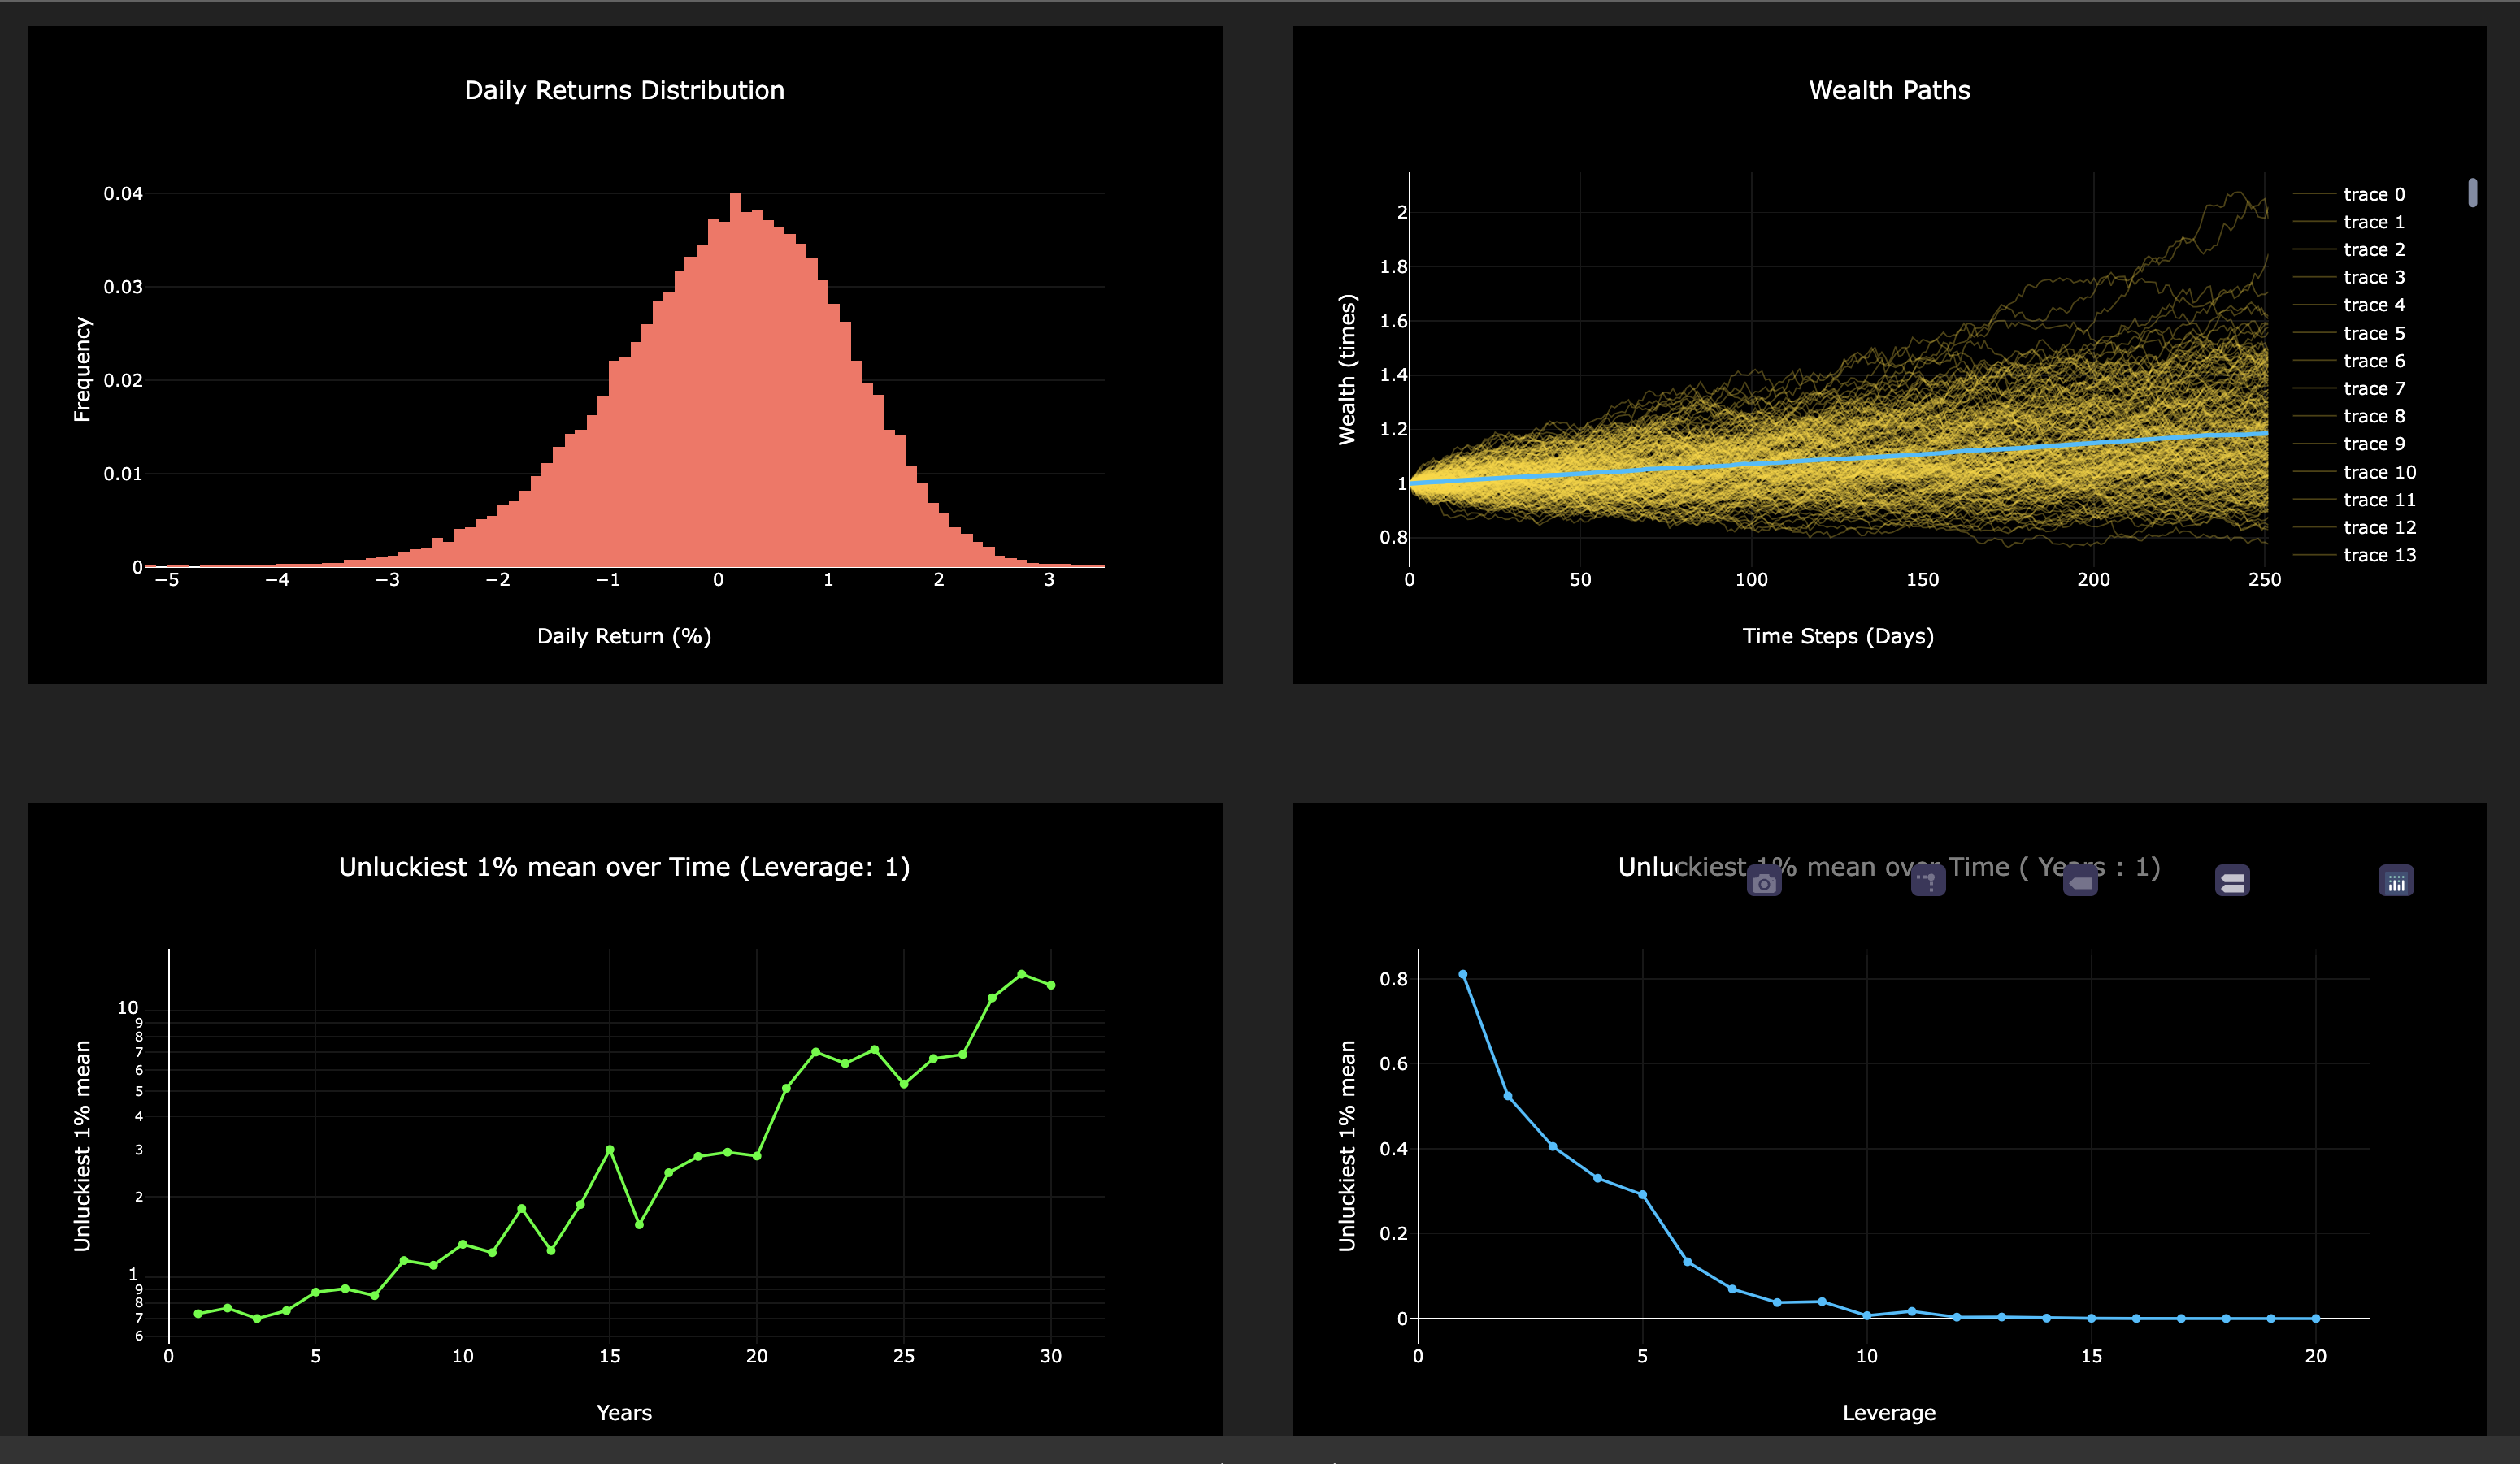Open the Plotly logo chart icon

pos(2396,881)
